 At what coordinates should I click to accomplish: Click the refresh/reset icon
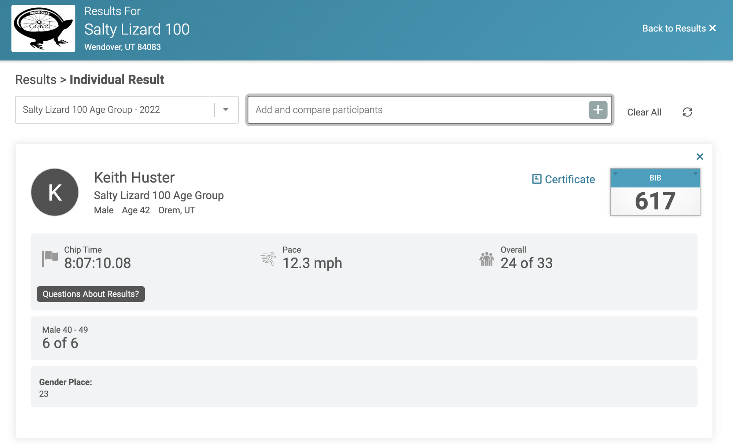pos(688,112)
